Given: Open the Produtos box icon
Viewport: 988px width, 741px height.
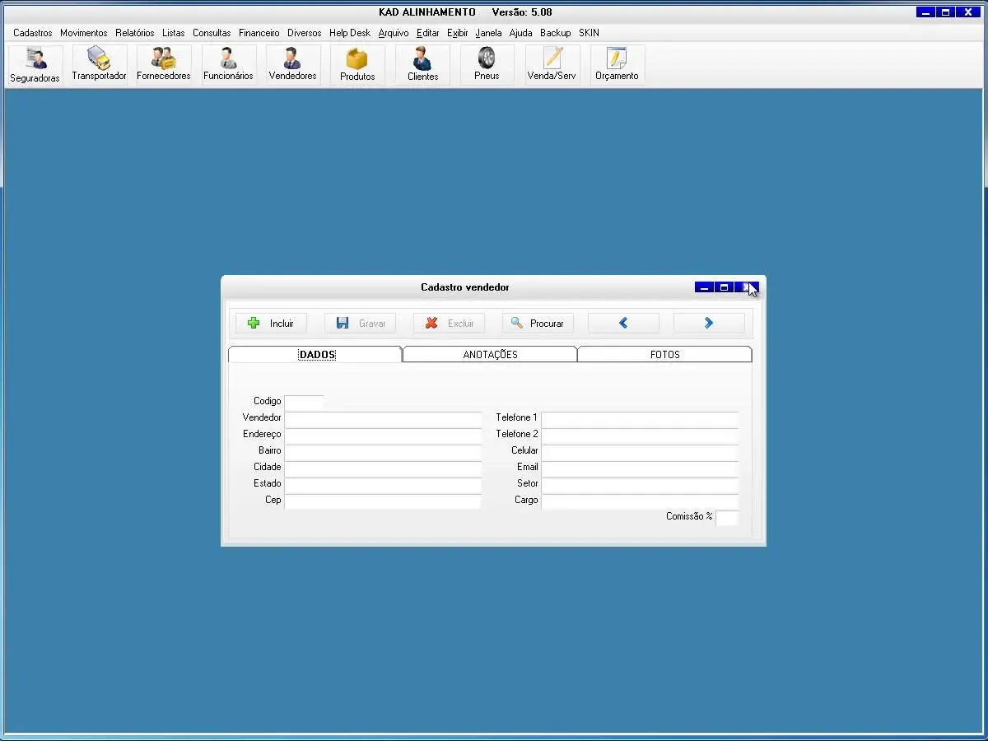Looking at the screenshot, I should point(357,64).
